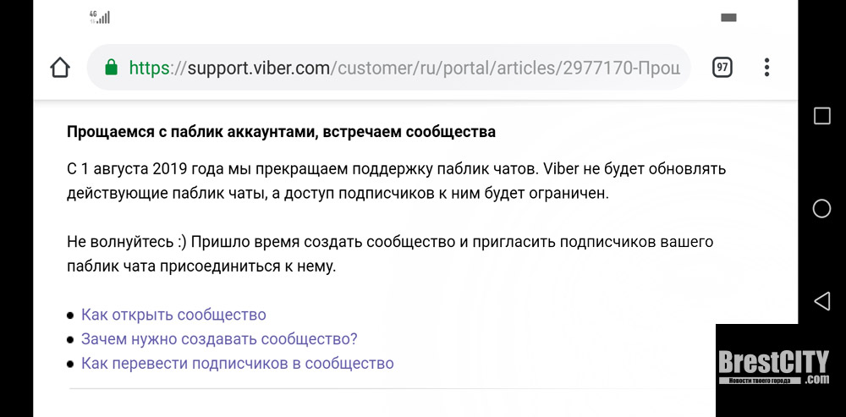Click the paragraph starting 'С 1 августа 2019'
The height and width of the screenshot is (417, 846).
click(396, 180)
